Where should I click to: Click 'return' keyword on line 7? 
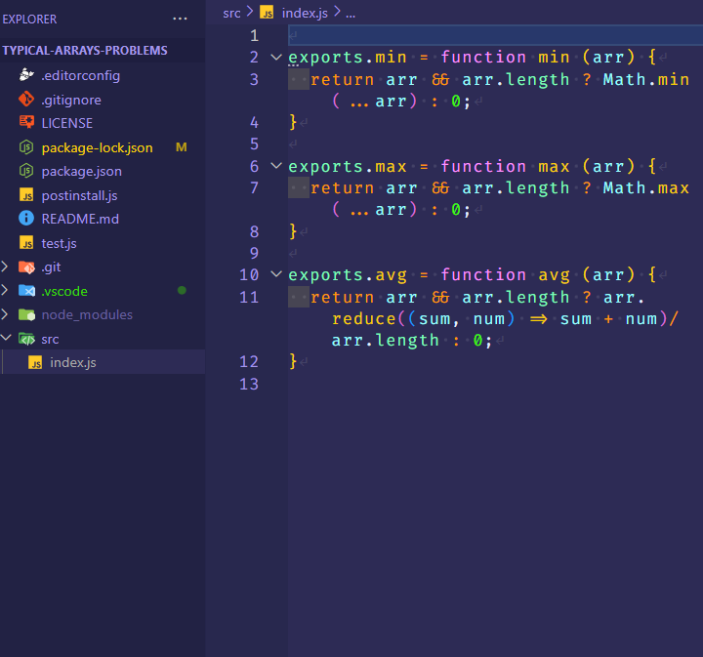342,187
